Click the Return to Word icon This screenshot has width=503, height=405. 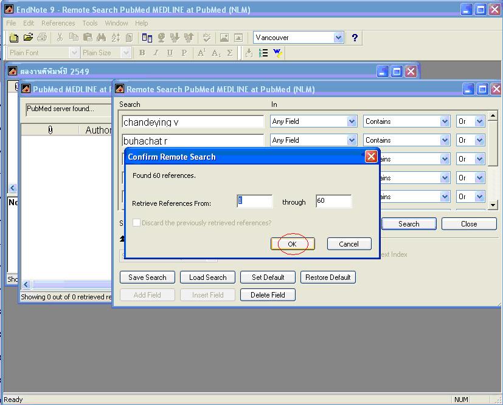click(277, 53)
